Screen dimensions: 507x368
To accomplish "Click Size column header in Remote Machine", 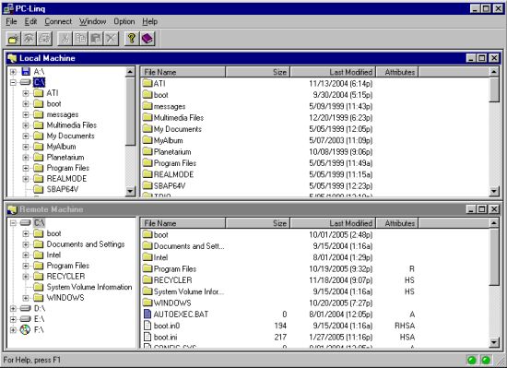I will point(258,223).
